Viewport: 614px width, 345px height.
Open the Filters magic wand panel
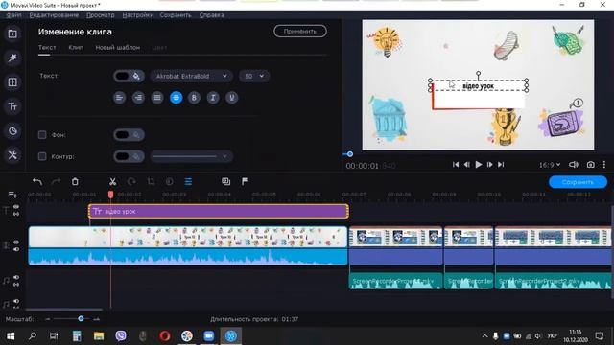12,57
